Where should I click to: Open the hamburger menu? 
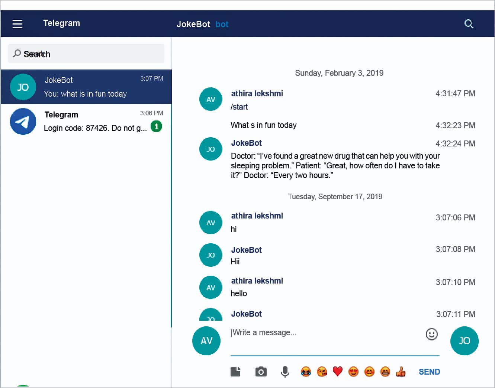tap(17, 23)
